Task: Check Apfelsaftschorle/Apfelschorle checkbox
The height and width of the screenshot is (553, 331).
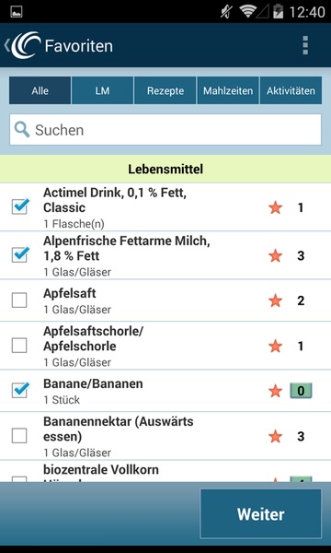Action: click(x=19, y=346)
